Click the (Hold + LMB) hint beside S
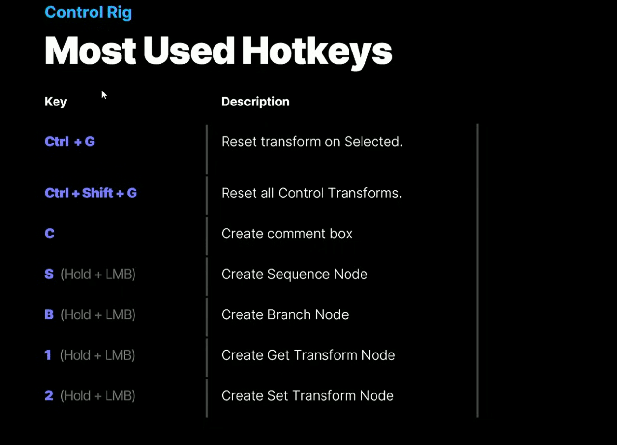This screenshot has width=617, height=445. (x=98, y=274)
